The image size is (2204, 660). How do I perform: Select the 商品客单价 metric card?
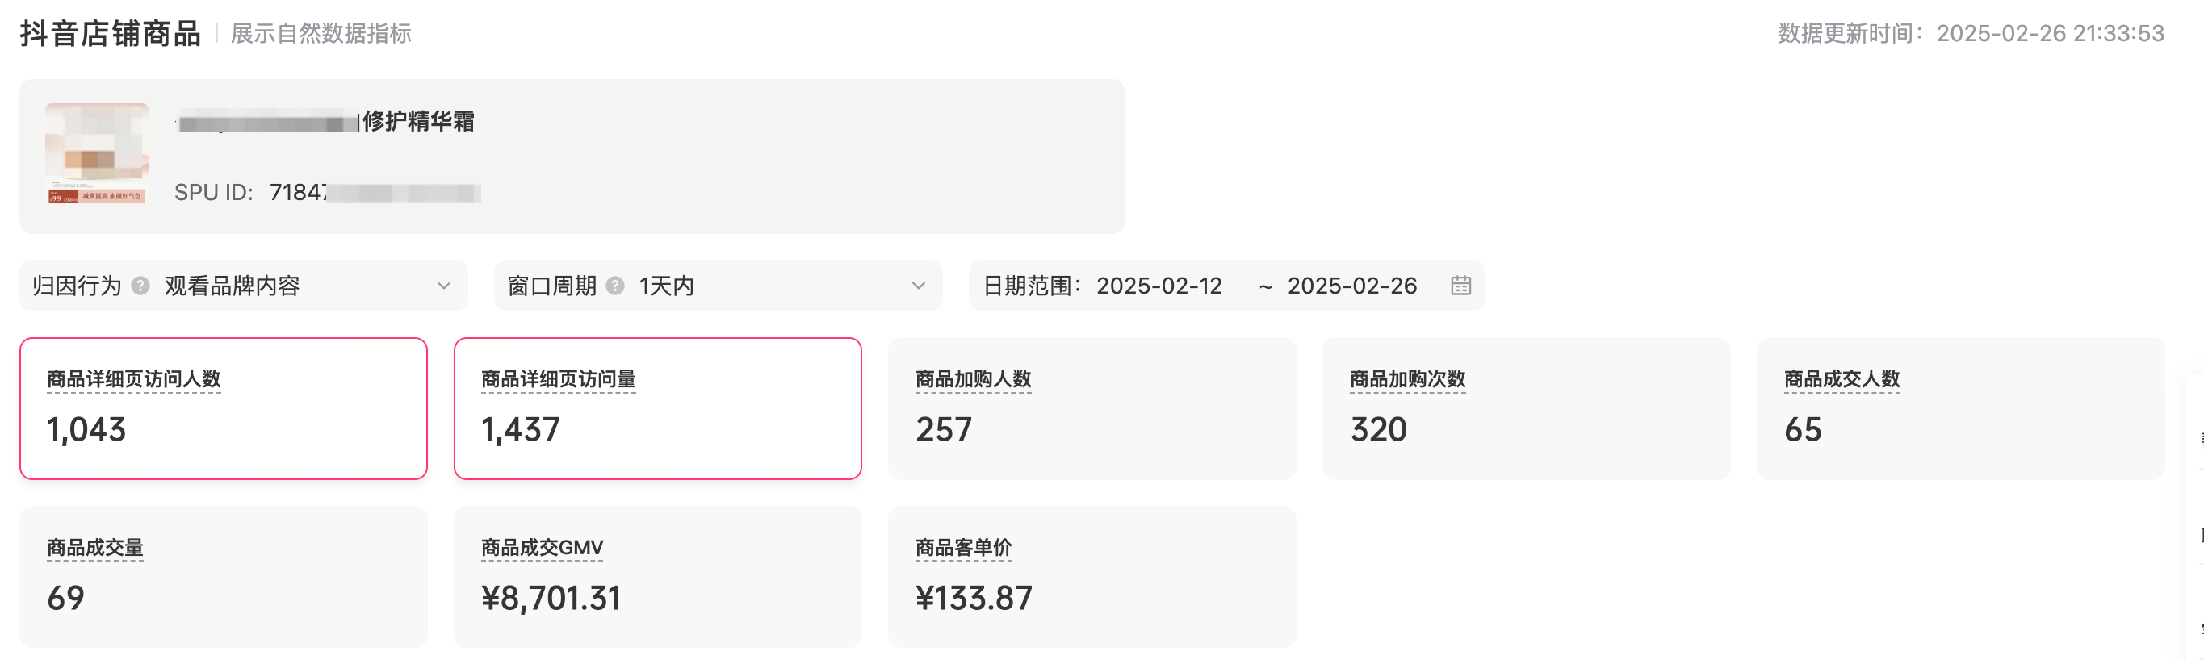[1092, 577]
